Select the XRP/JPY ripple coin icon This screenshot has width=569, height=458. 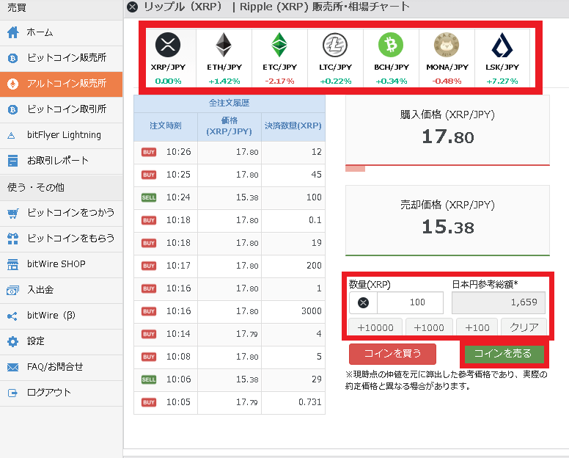[x=168, y=45]
